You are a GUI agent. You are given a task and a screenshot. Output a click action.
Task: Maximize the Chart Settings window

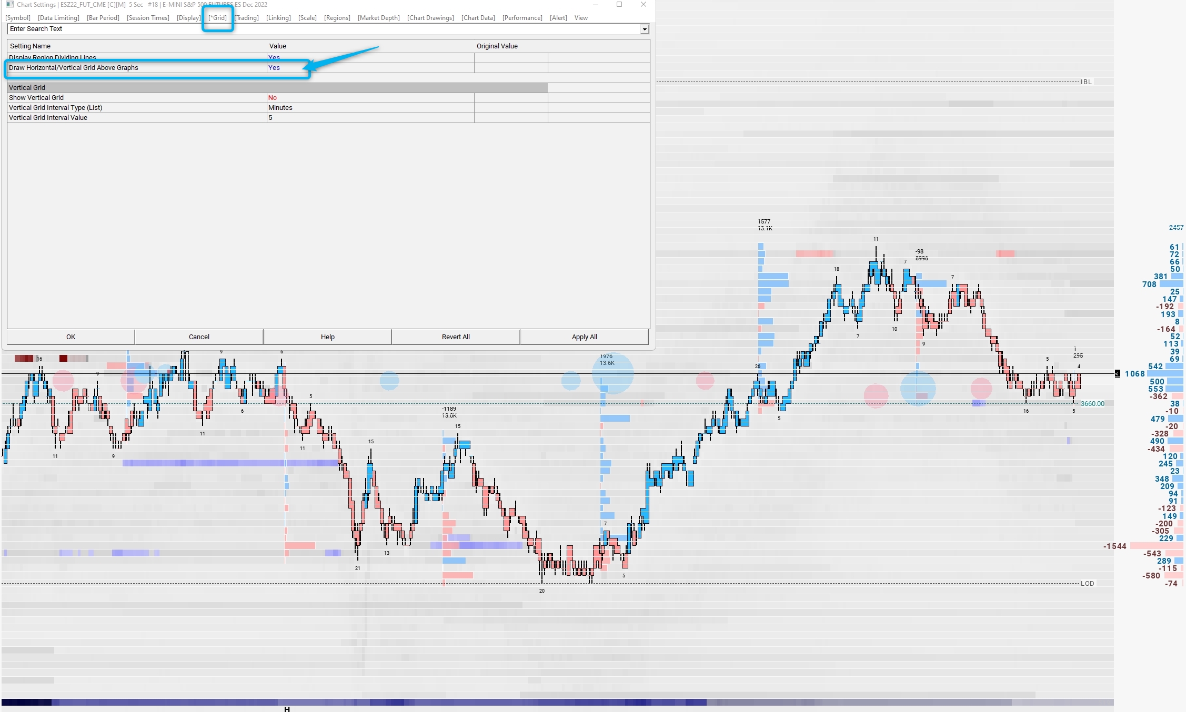pyautogui.click(x=619, y=4)
